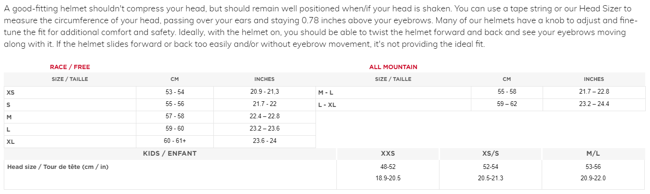Click the 53 - 54 cm cell
The image size is (650, 194).
coord(174,92)
